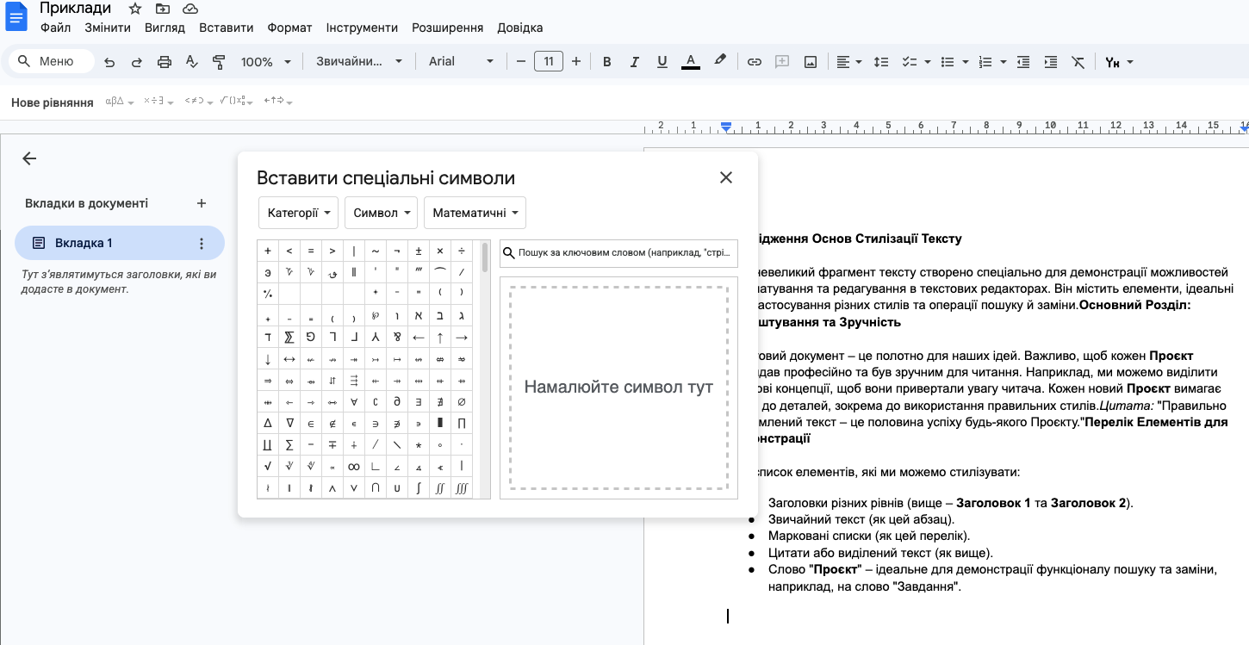Screen dimensions: 1249x645
Task: Open the Arial font dropdown
Action: click(x=461, y=62)
